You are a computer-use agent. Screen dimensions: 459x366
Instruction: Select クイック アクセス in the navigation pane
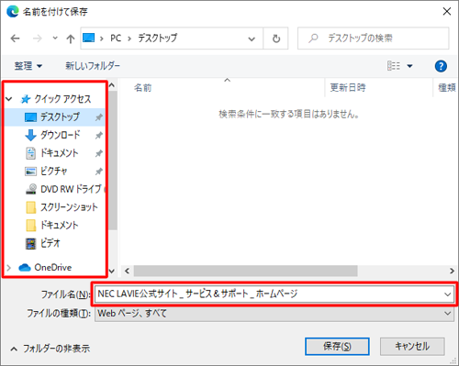click(x=62, y=99)
